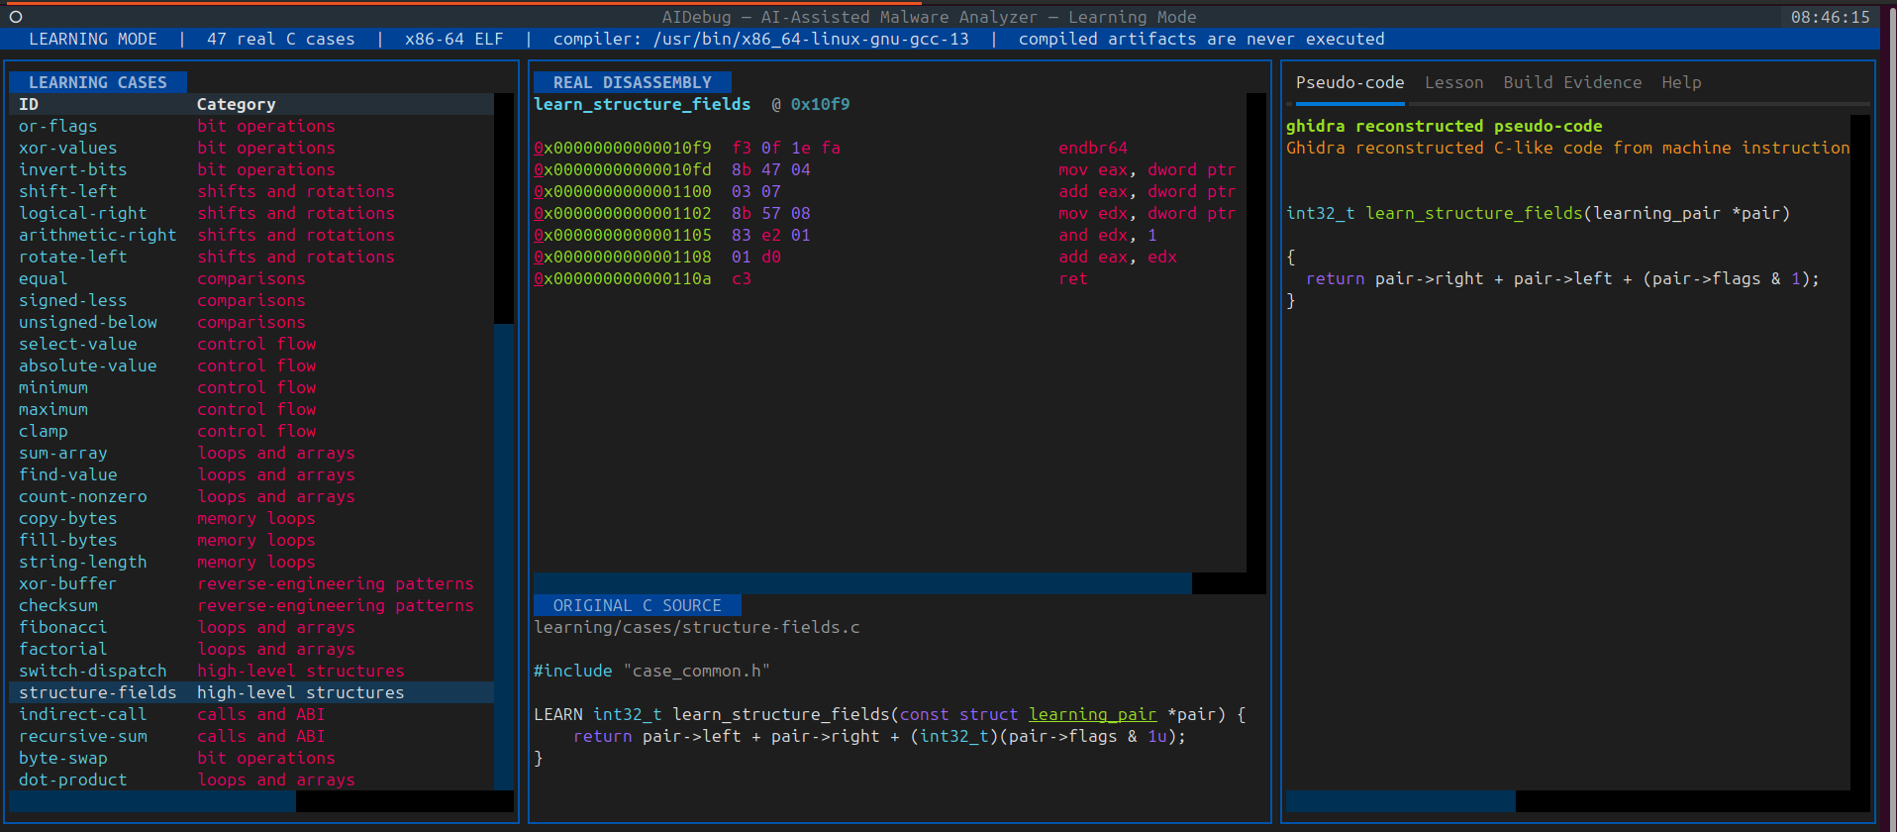Viewport: 1897px width, 832px height.
Task: Click the learn_structure_fields function title
Action: (x=642, y=104)
